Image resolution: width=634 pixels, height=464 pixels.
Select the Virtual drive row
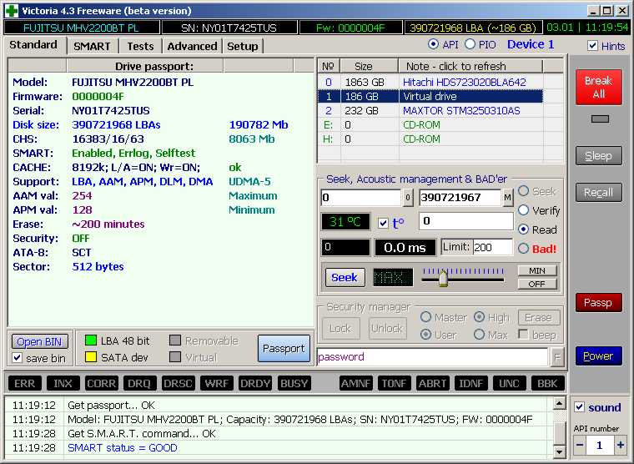coord(430,96)
